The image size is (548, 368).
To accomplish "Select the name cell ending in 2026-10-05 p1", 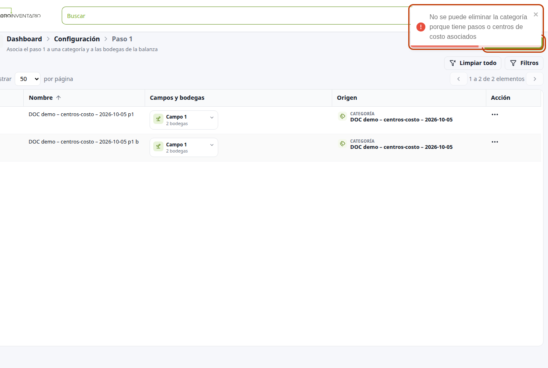I will point(81,114).
